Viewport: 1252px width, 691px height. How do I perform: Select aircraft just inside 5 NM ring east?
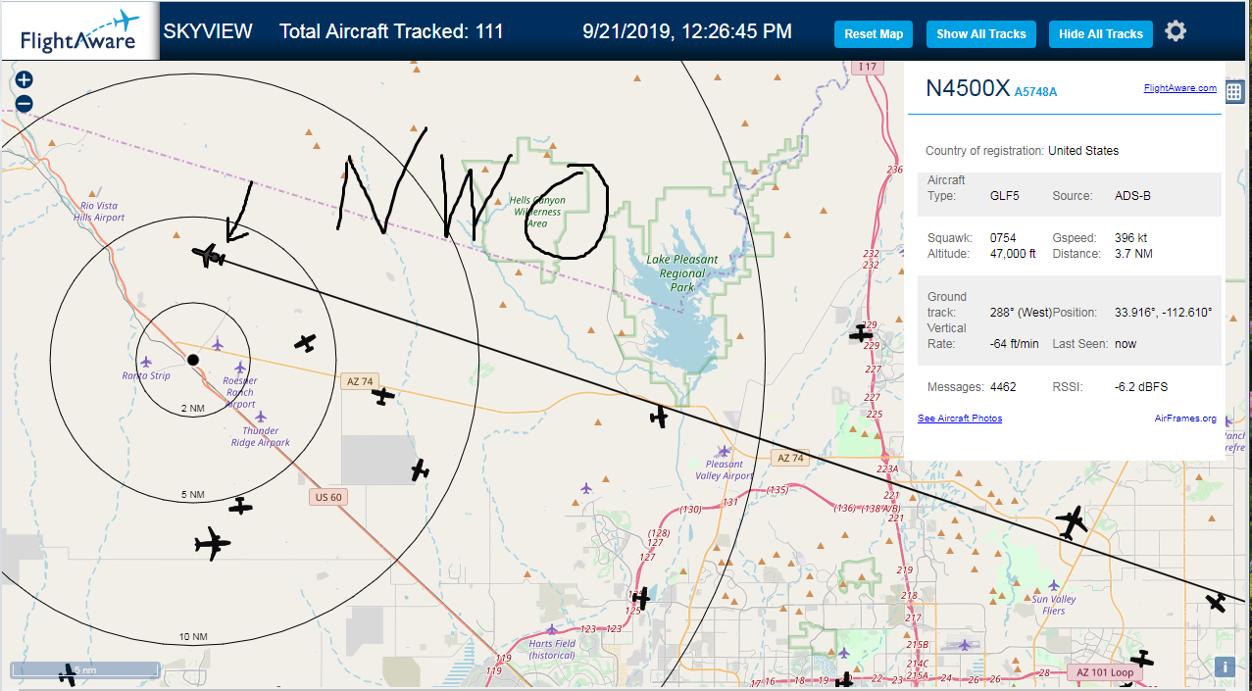[x=306, y=343]
